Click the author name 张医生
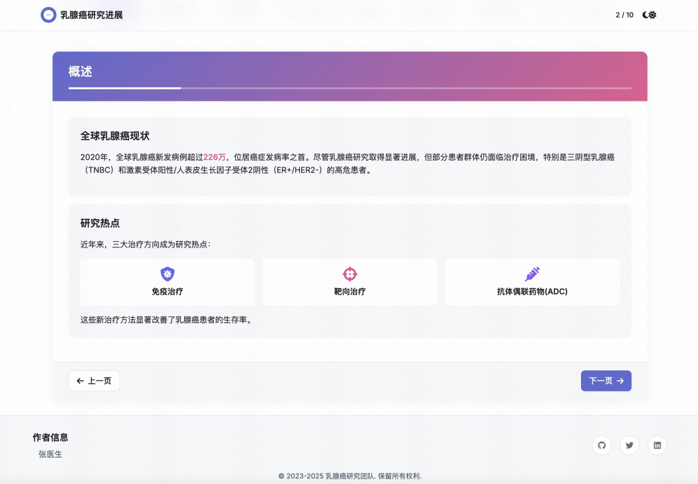698x484 pixels. coord(50,454)
